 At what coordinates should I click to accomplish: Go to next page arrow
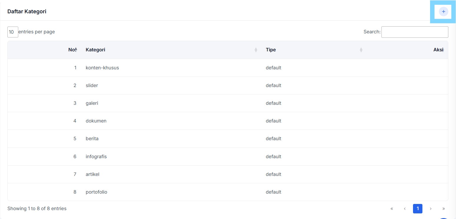[431, 209]
